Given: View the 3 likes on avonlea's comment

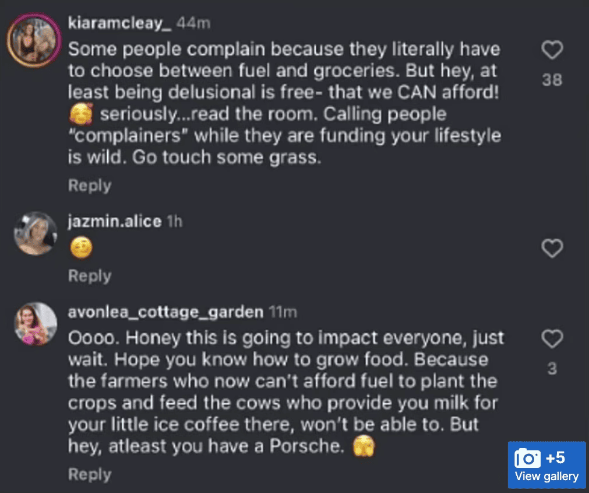Looking at the screenshot, I should point(552,369).
